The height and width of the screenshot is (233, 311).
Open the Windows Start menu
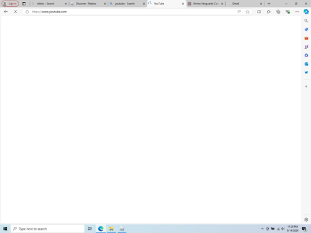(x=5, y=229)
